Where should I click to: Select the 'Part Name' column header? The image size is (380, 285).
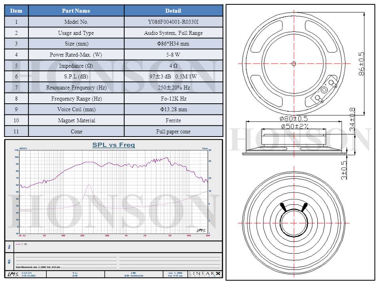click(x=76, y=11)
